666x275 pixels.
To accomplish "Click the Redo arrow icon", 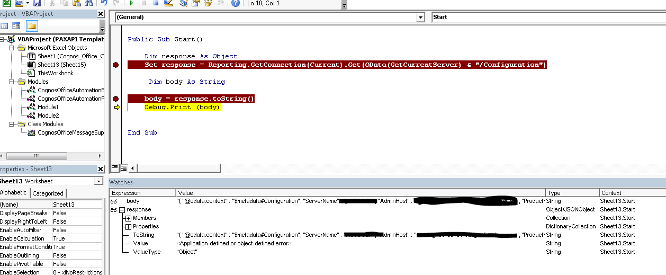I will [116, 3].
